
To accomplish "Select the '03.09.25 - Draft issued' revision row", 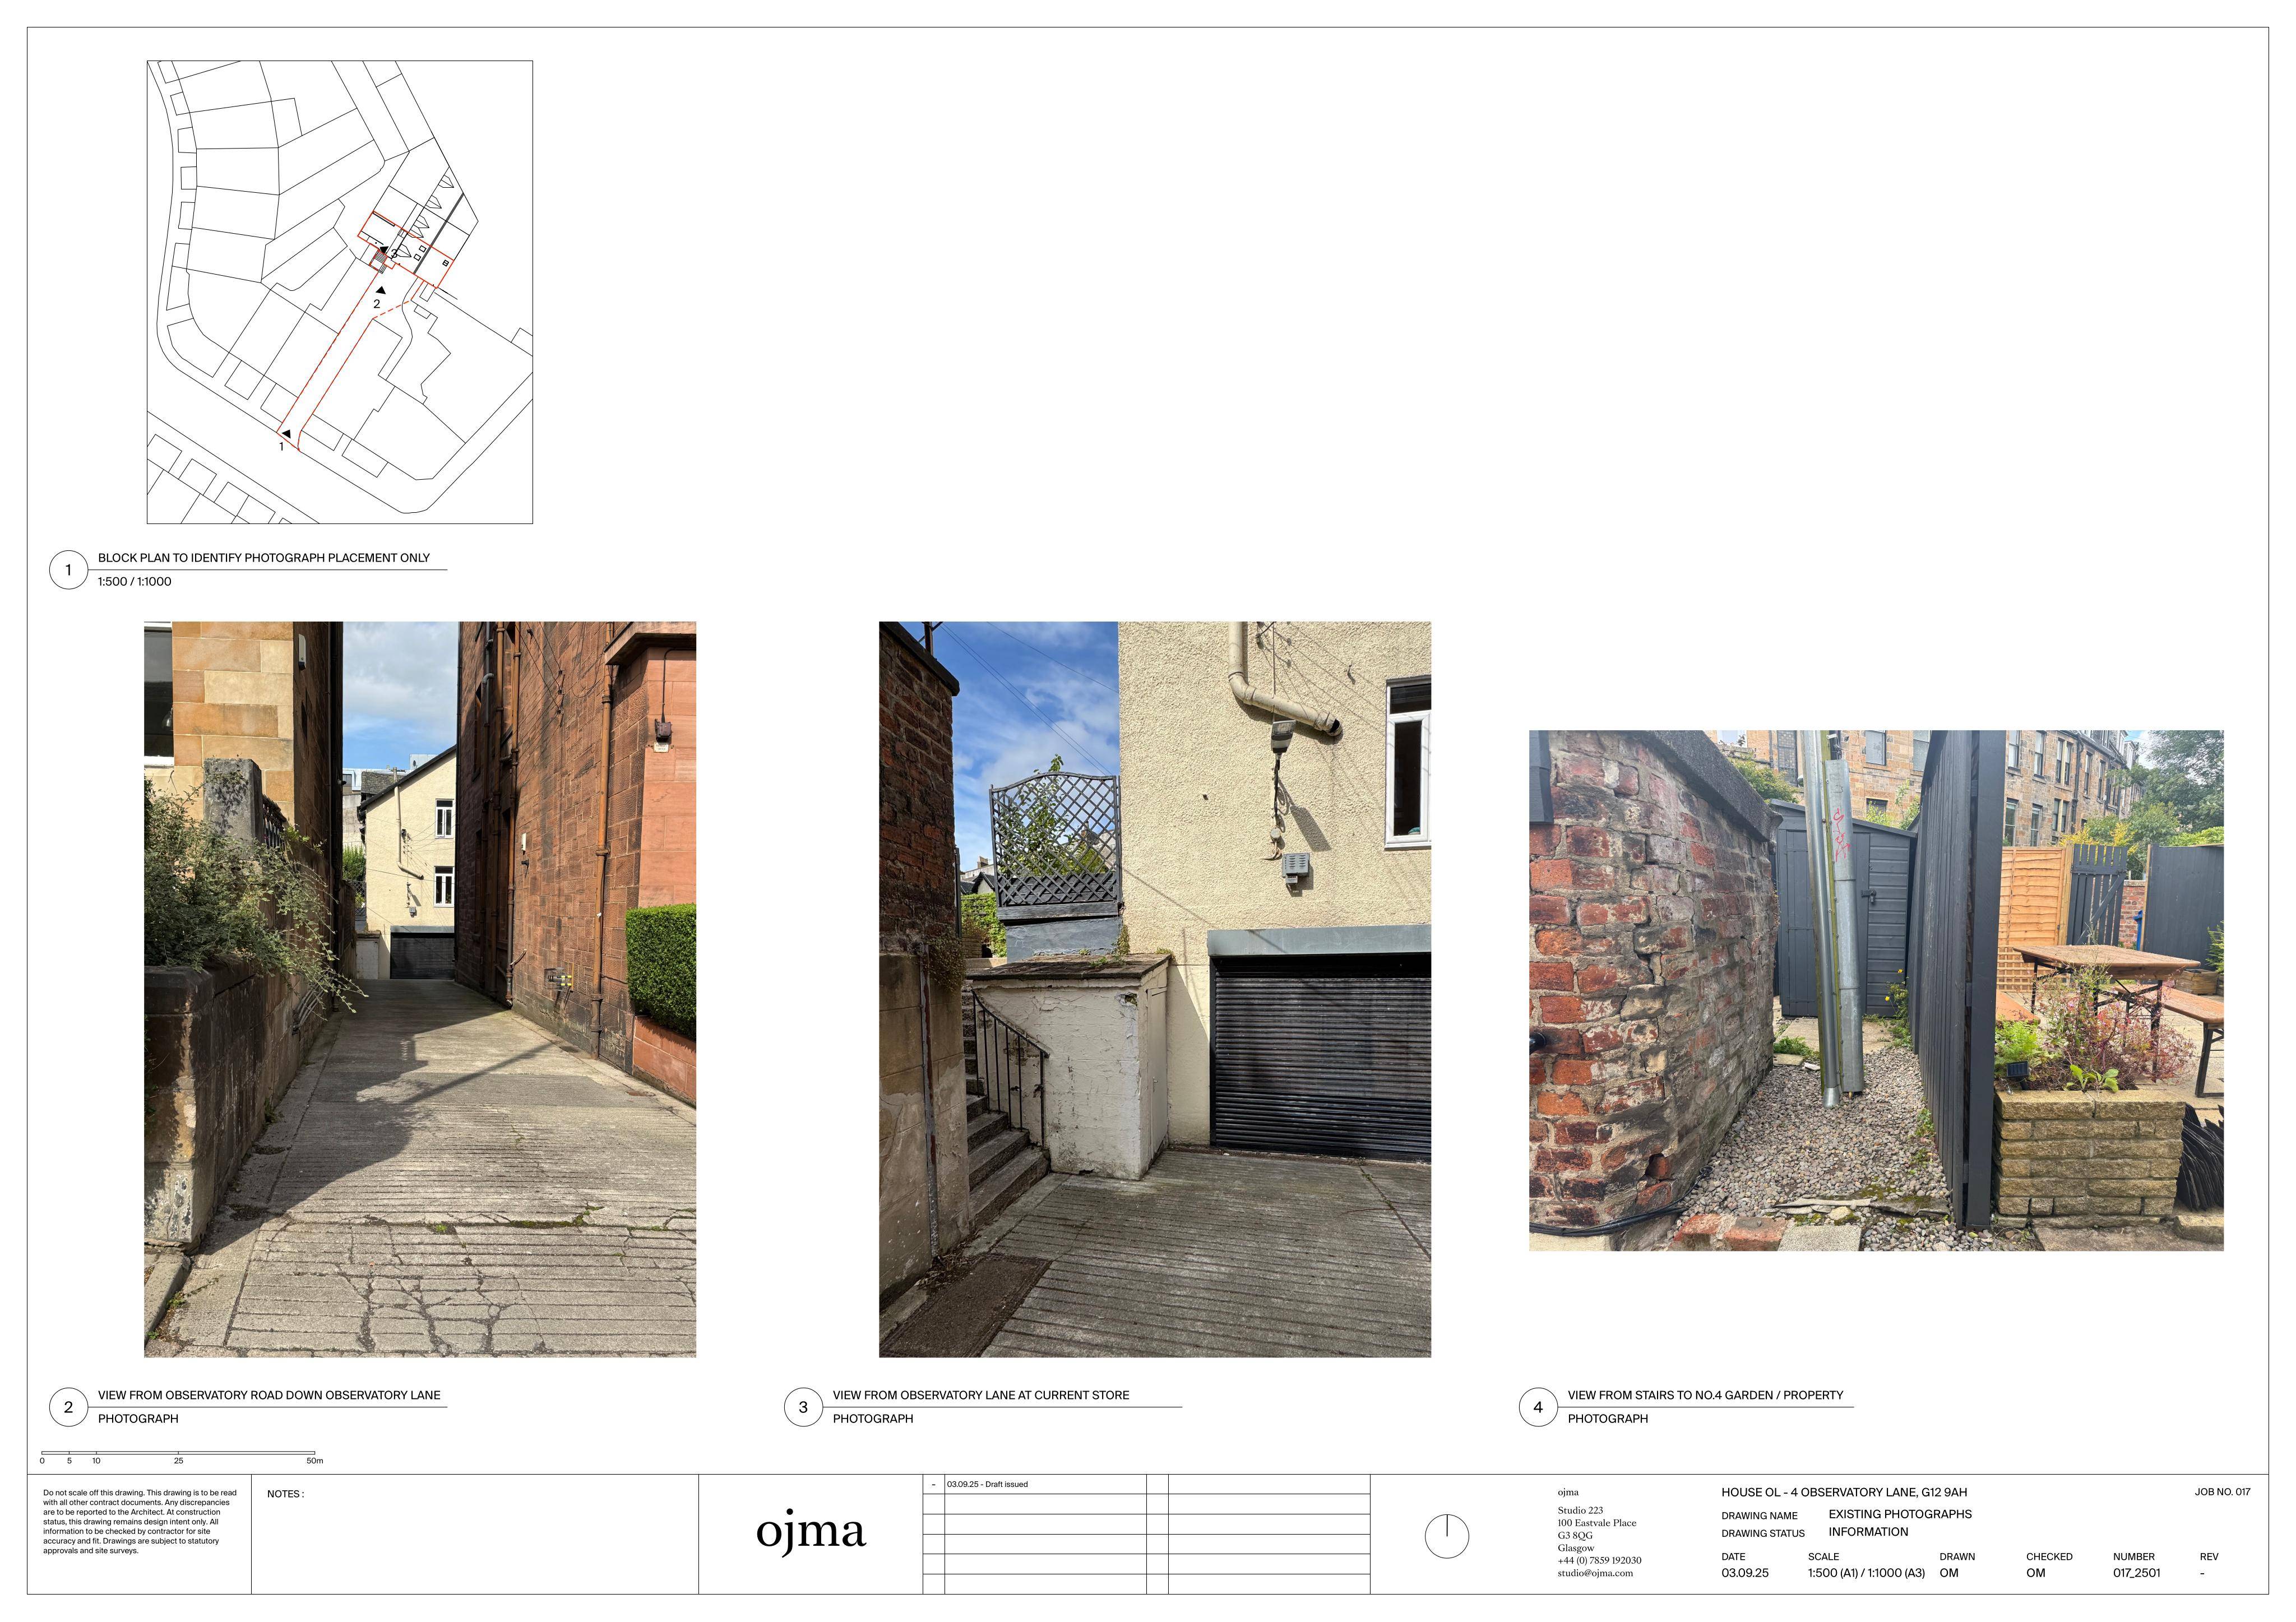I will (x=1035, y=1484).
